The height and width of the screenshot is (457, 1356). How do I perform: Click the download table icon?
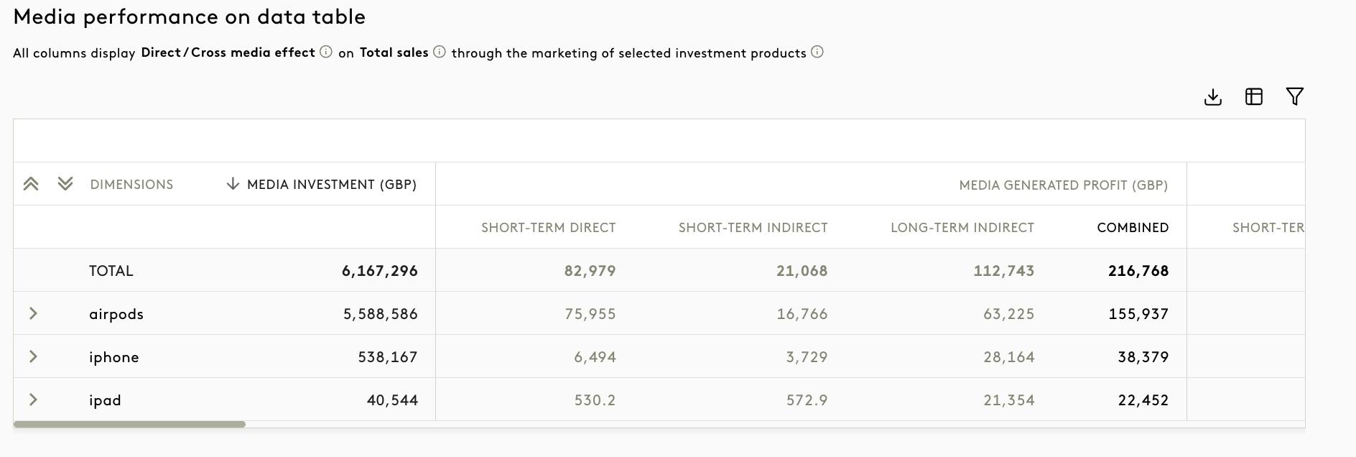(1213, 97)
